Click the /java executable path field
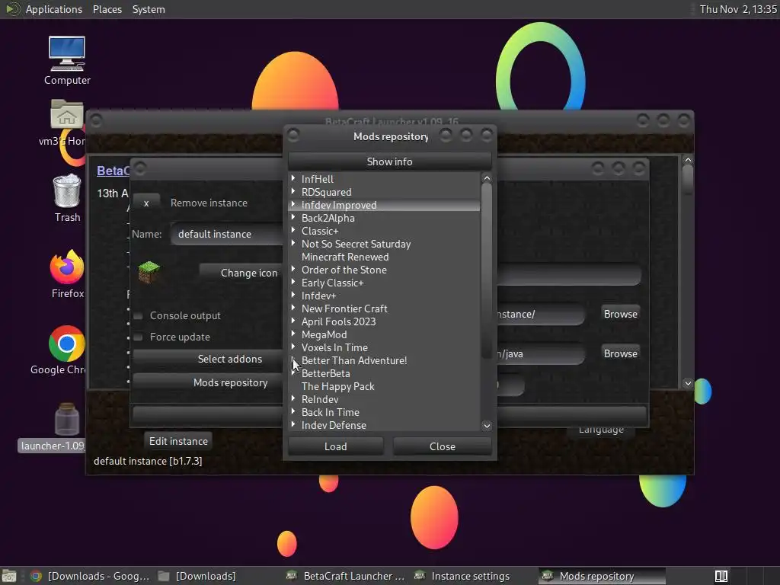Viewport: 780px width, 585px height. pyautogui.click(x=540, y=354)
